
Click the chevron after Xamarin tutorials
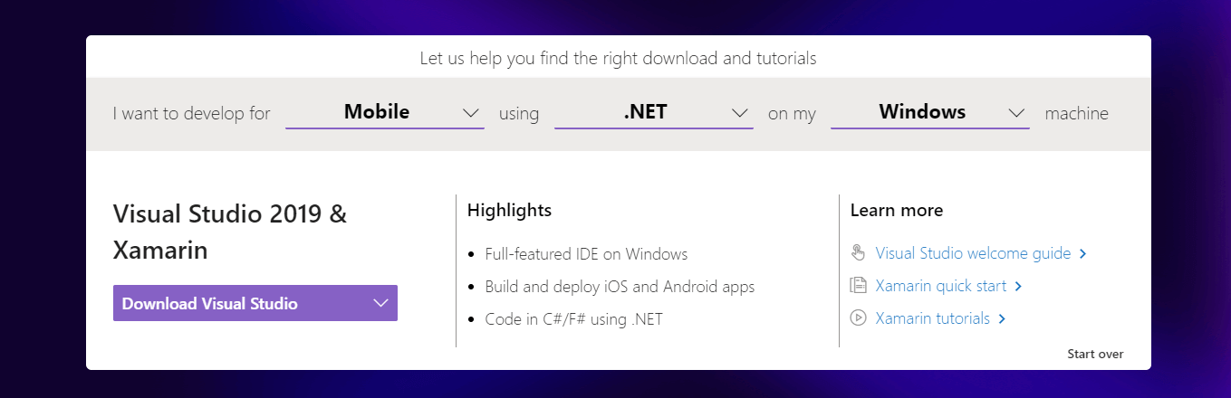(1002, 319)
